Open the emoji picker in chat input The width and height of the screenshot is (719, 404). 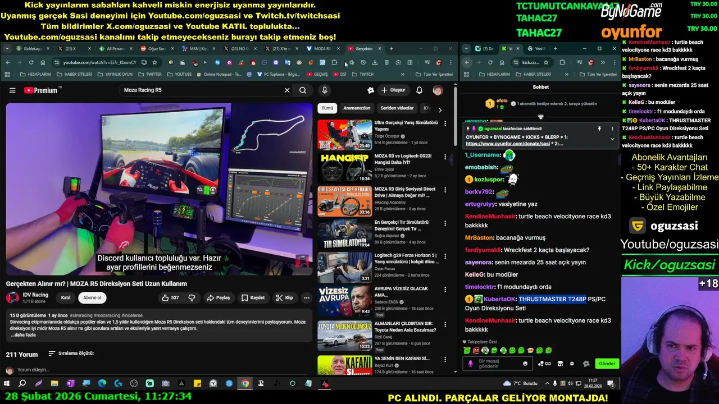pyautogui.click(x=525, y=364)
